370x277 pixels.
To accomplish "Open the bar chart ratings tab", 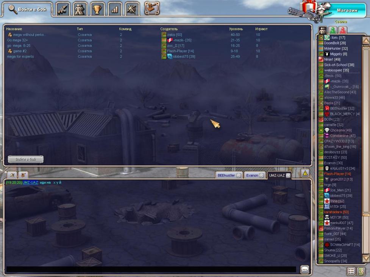I will click(x=114, y=9).
